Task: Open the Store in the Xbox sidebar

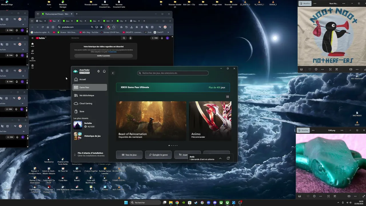Action: click(x=90, y=111)
